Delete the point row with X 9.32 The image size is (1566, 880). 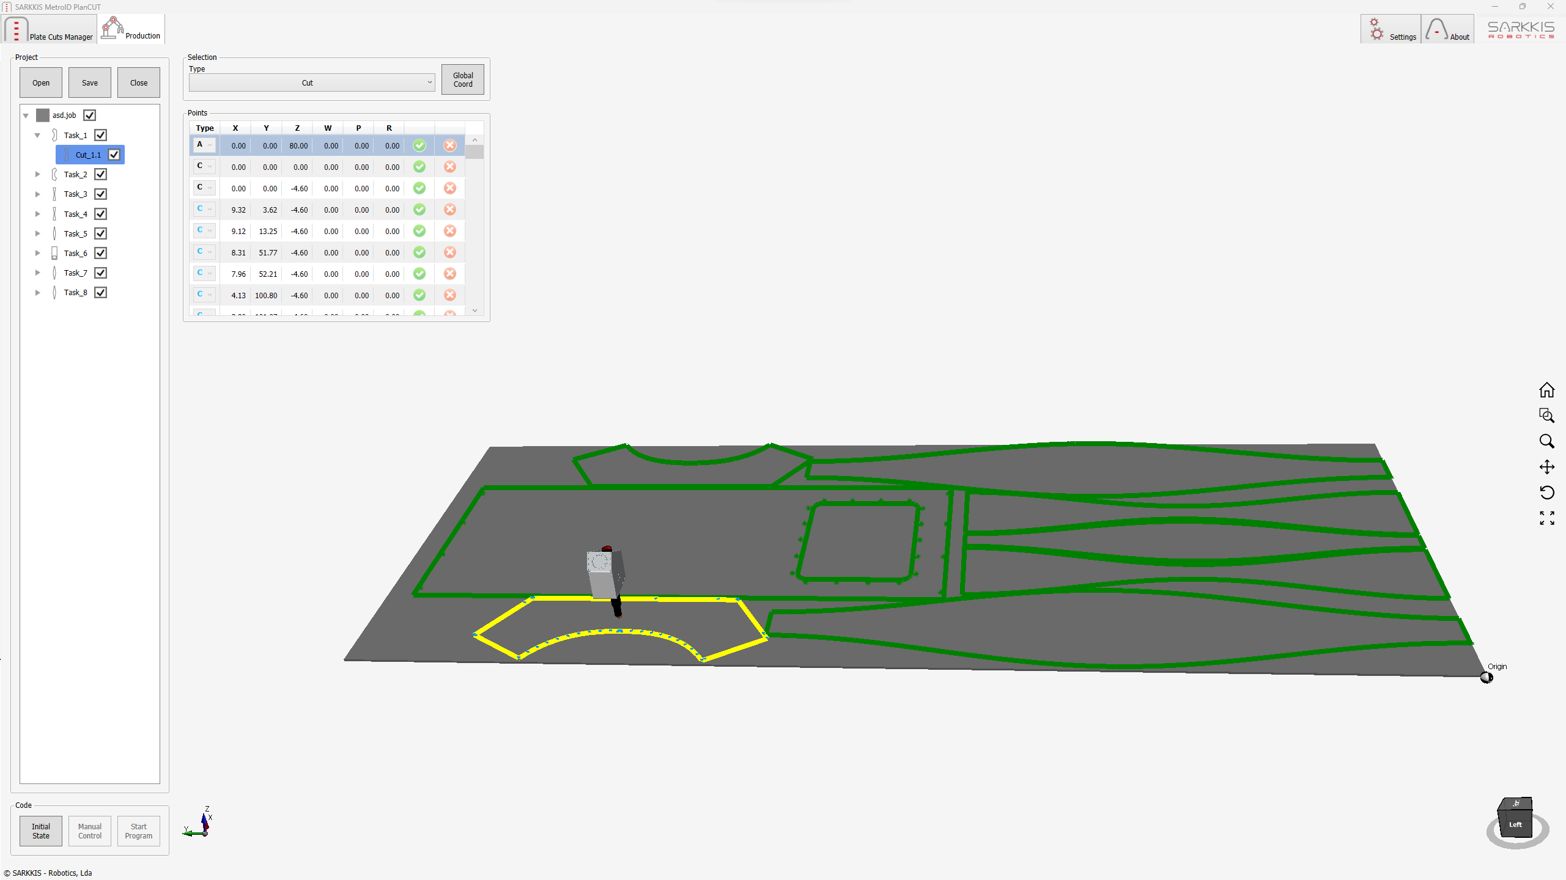pos(450,210)
